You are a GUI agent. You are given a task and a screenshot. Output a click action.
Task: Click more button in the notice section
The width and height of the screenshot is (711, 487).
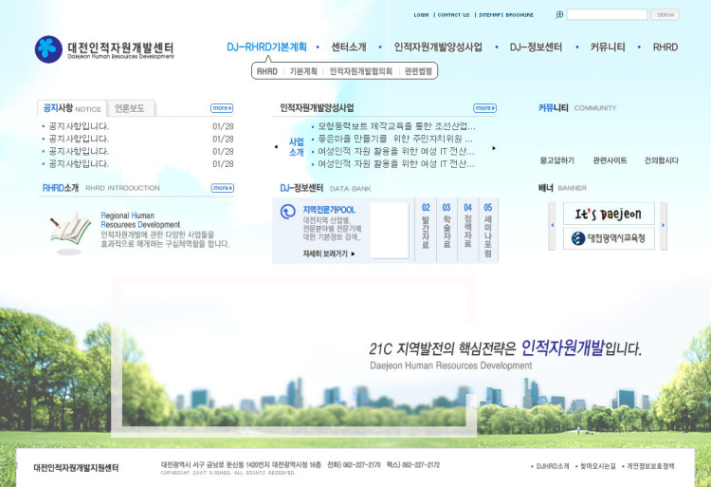click(x=222, y=108)
